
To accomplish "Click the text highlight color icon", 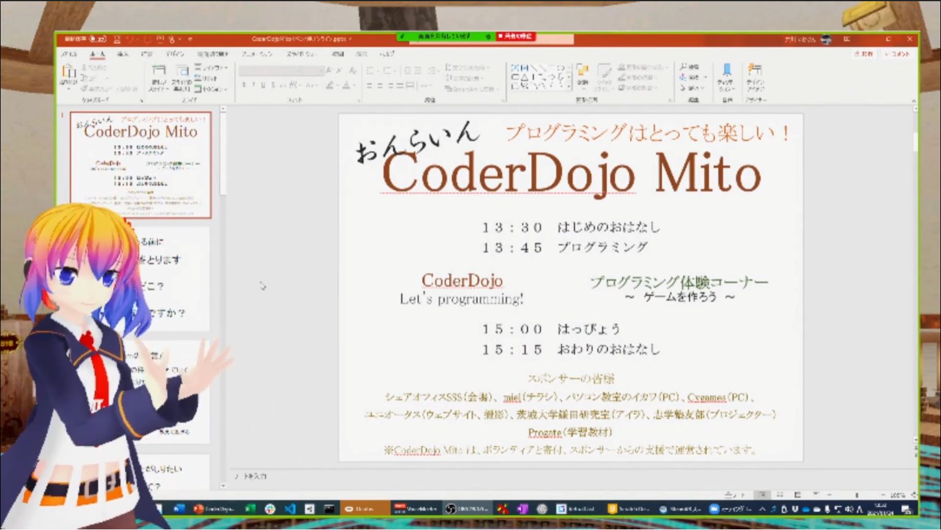I will pos(330,85).
